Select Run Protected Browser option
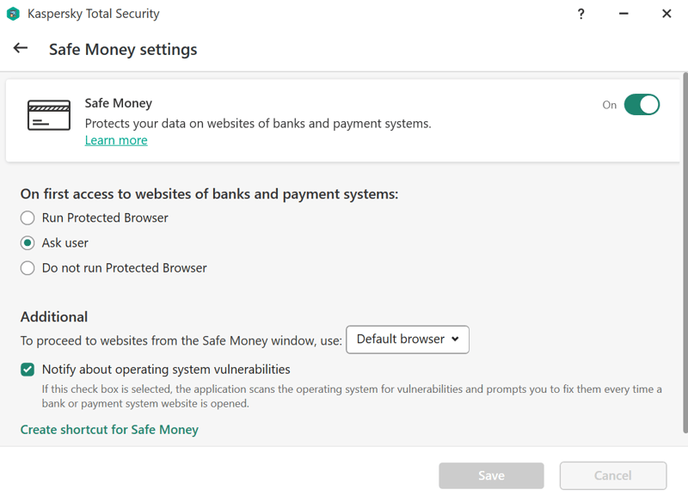Screen dimensions: 688x502 click(28, 217)
